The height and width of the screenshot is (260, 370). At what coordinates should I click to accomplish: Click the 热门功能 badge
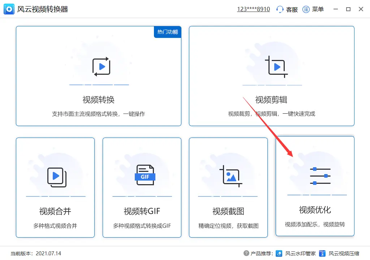pyautogui.click(x=168, y=32)
